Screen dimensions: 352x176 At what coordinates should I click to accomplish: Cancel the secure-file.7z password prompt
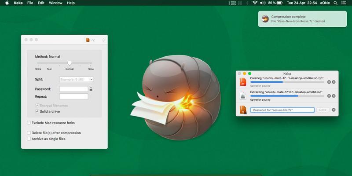point(334,110)
